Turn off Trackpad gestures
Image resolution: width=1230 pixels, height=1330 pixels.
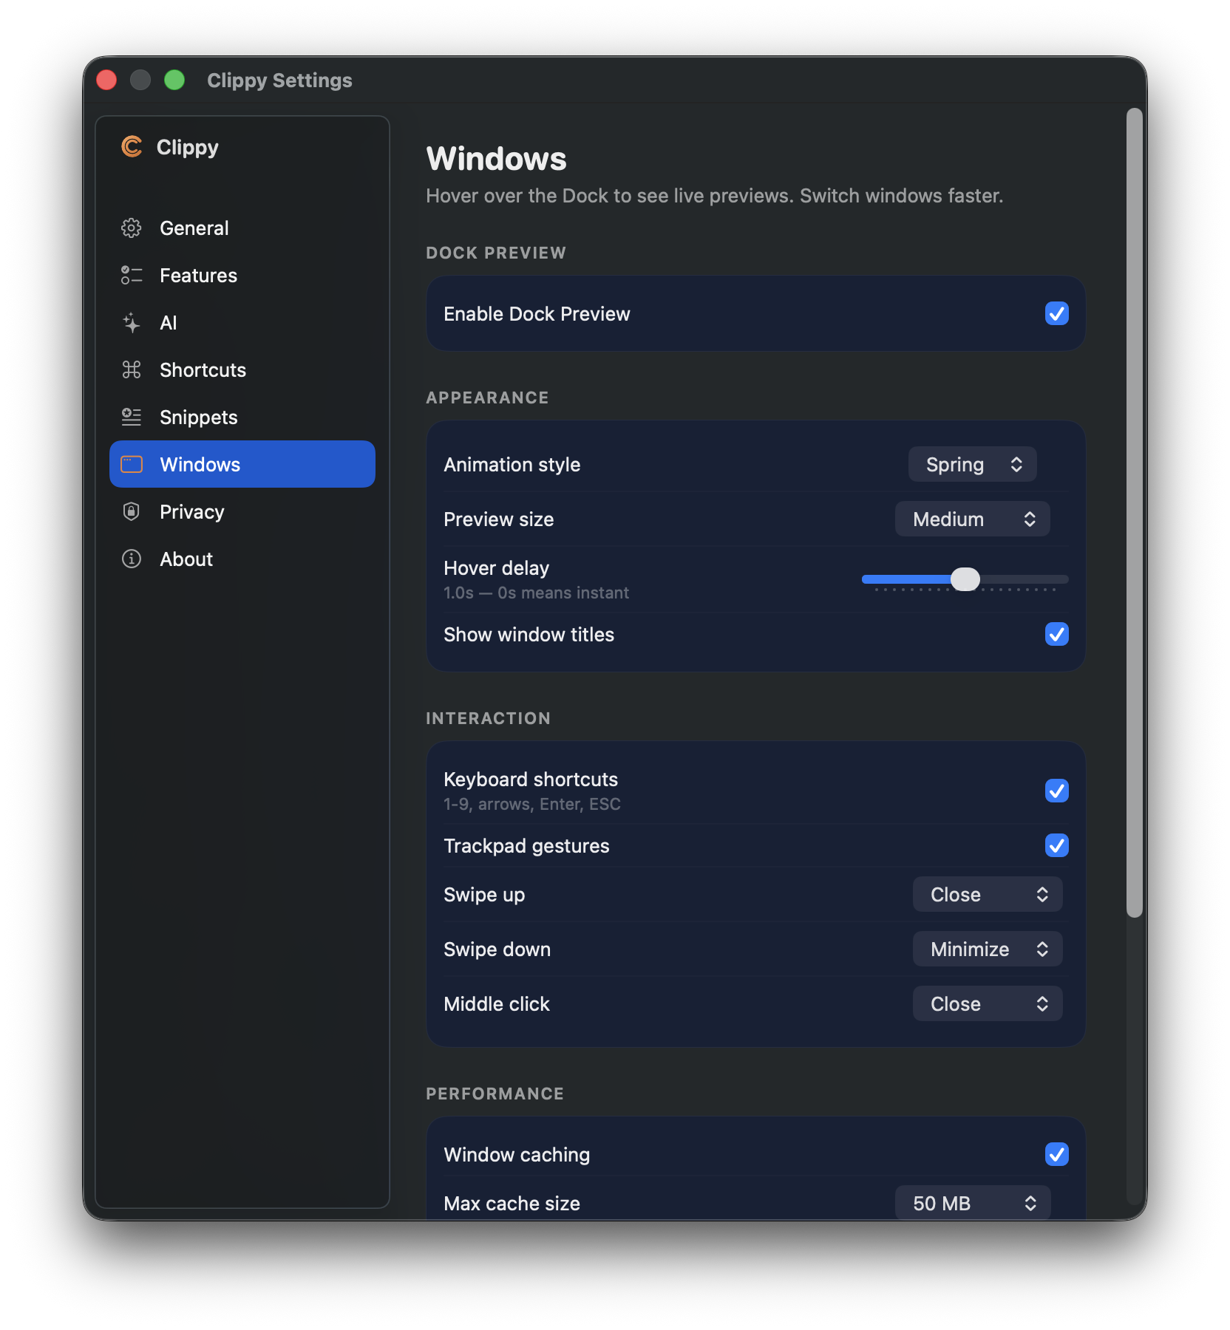pyautogui.click(x=1057, y=846)
